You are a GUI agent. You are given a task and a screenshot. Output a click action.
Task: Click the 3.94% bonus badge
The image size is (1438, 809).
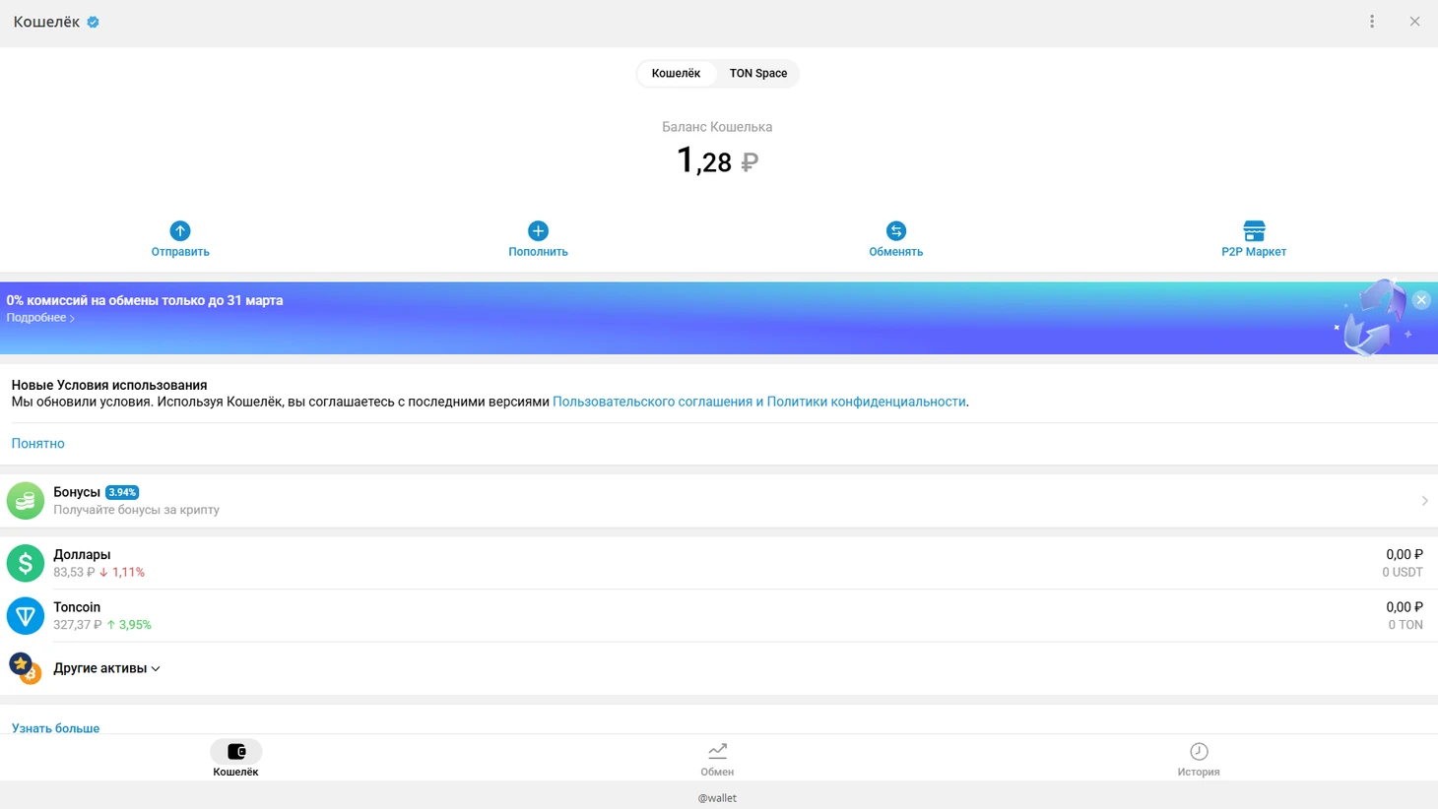(122, 492)
